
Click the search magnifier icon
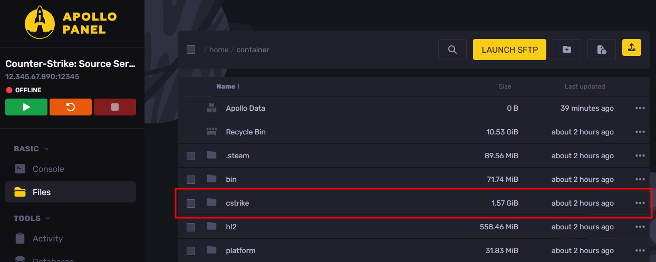[452, 50]
